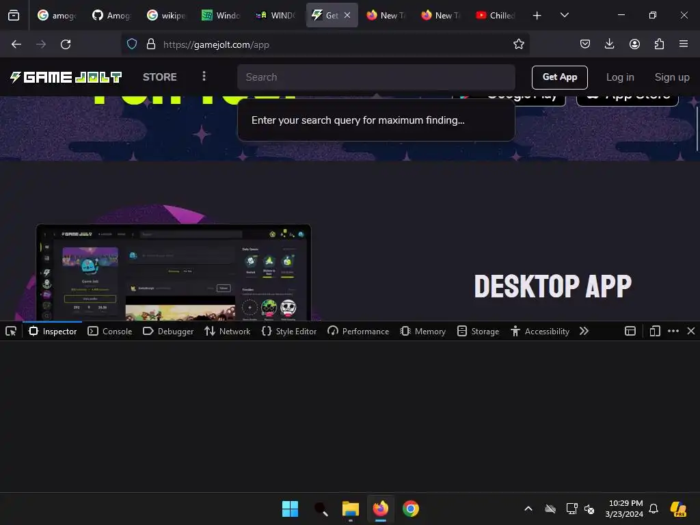Open Firefox application hamburger menu
700x525 pixels.
pos(684,44)
